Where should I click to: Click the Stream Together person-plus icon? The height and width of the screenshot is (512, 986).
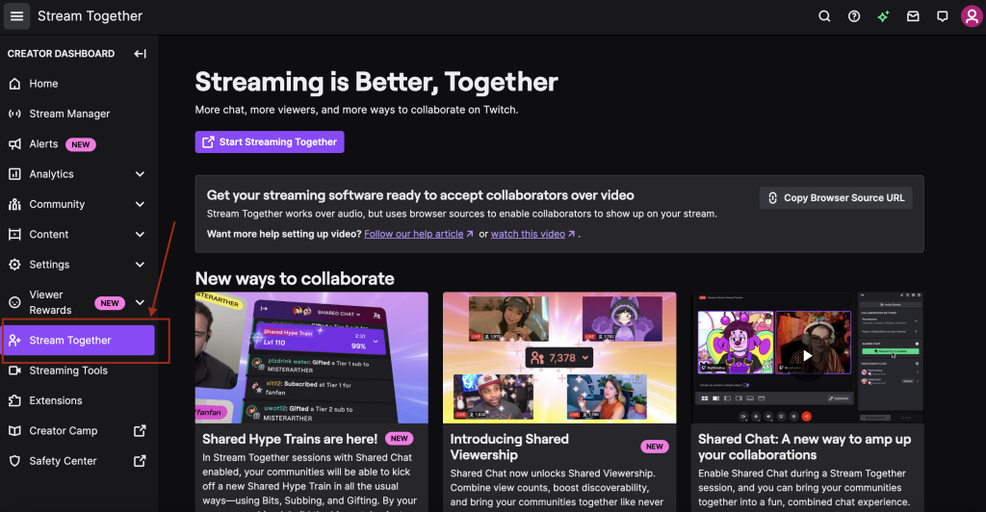pos(15,341)
